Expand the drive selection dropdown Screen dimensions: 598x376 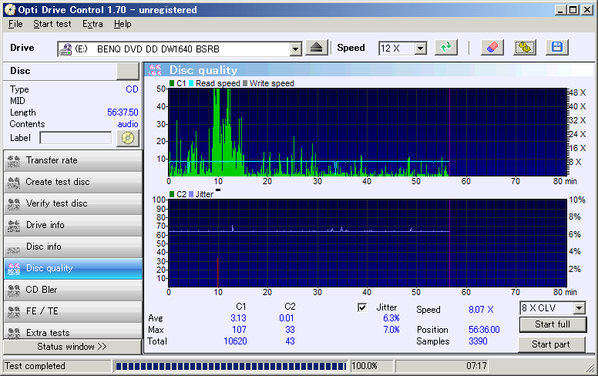click(295, 49)
